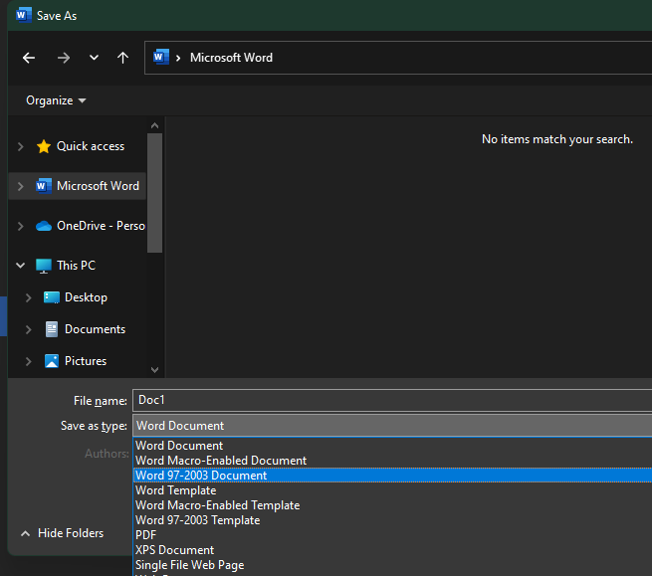This screenshot has width=652, height=576.
Task: Click Hide Folders button
Action: 63,533
